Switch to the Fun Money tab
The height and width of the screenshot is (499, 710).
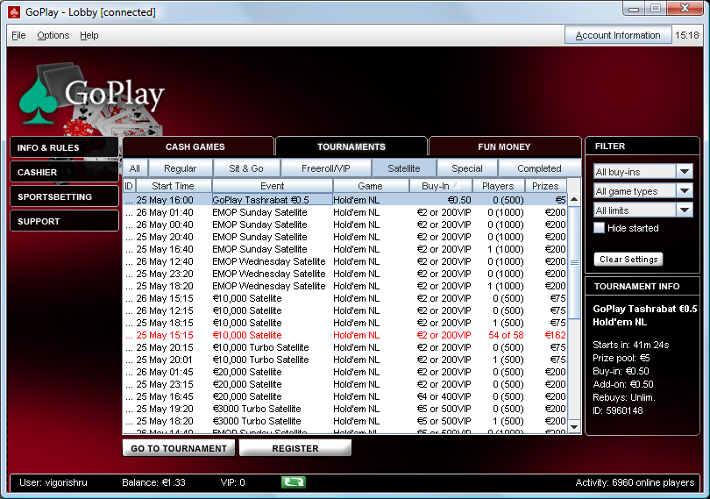coord(504,146)
